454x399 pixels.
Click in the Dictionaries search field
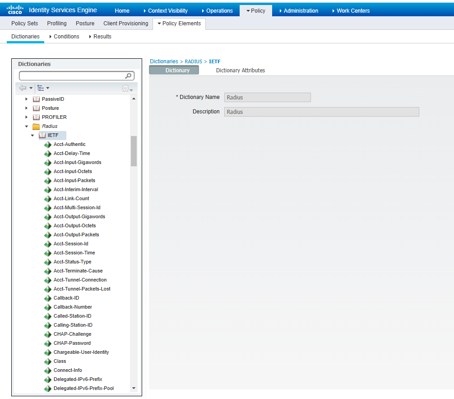71,76
